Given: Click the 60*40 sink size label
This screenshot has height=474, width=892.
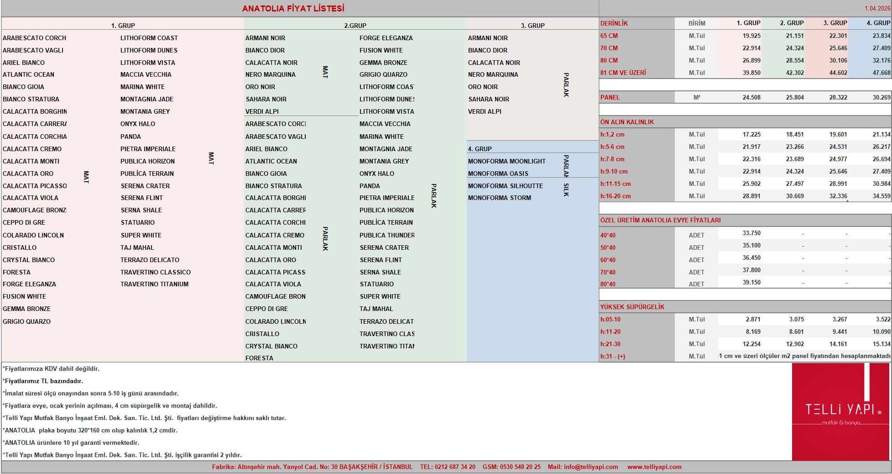Looking at the screenshot, I should point(608,260).
